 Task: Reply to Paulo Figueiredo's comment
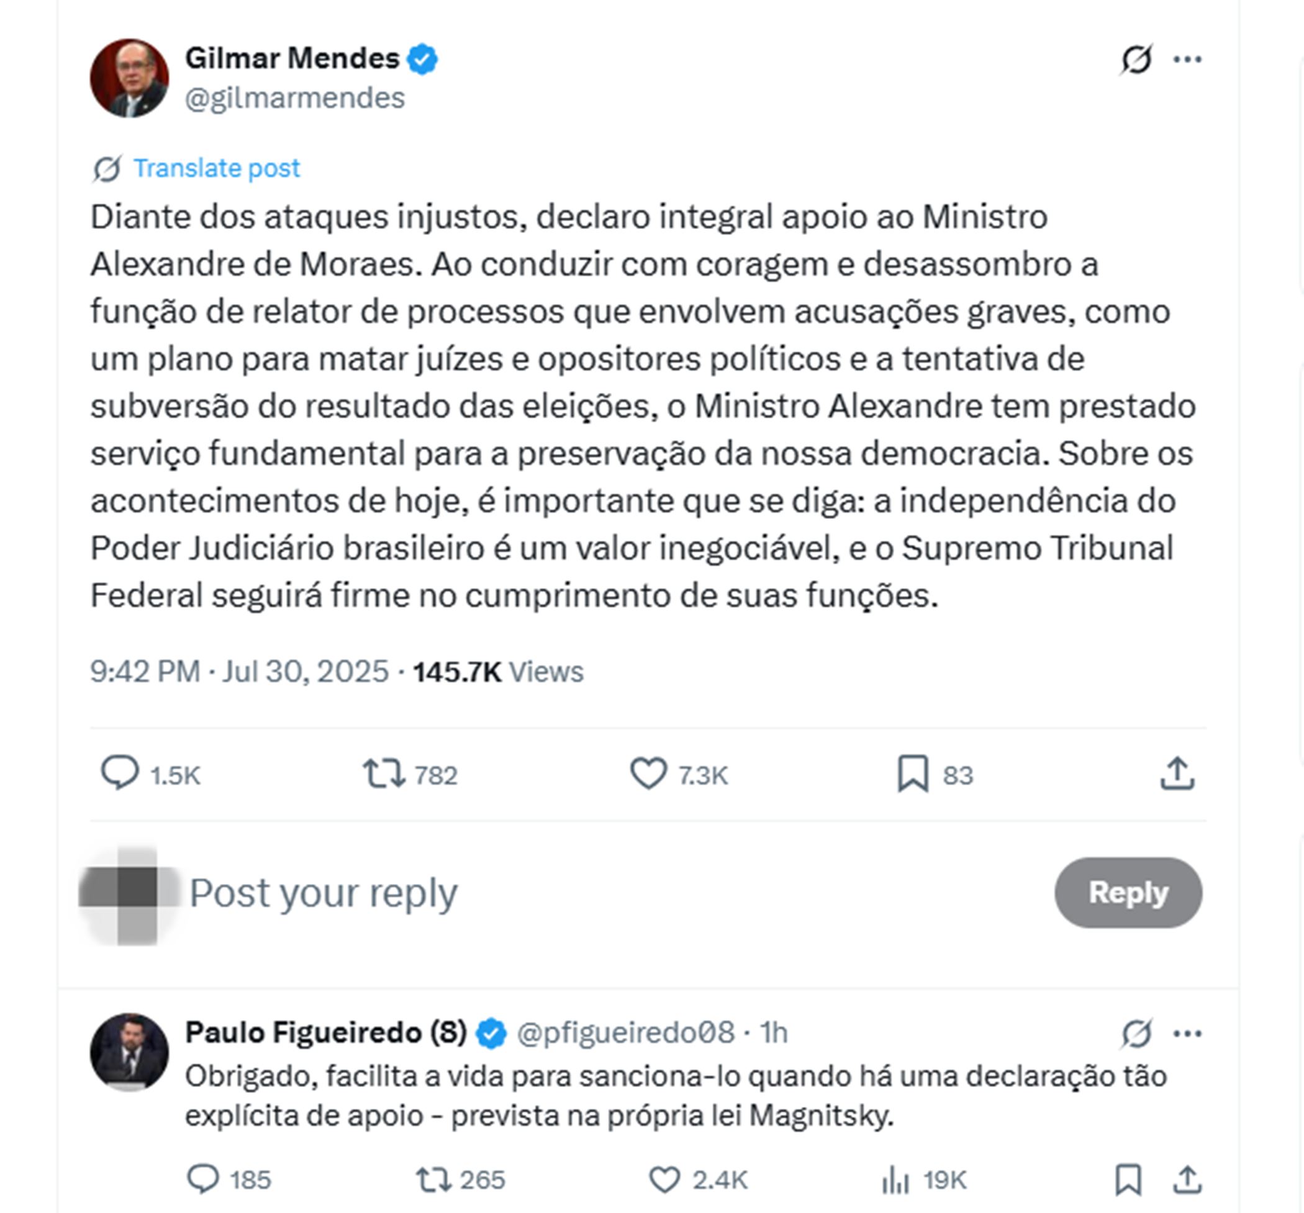coord(203,1179)
